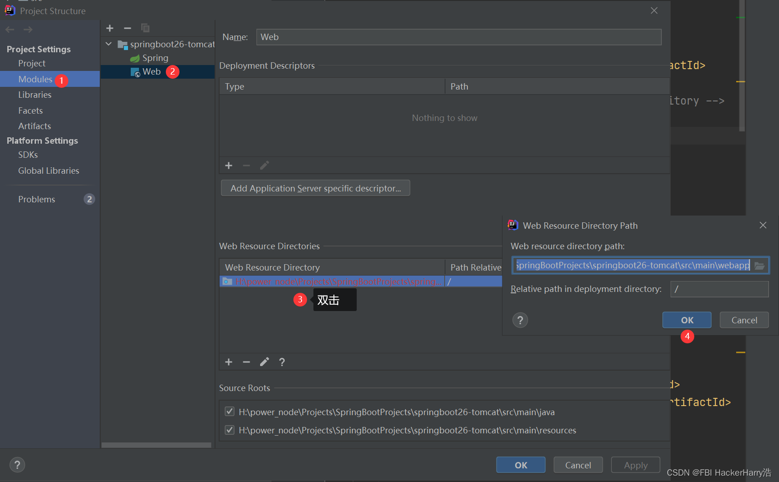Copy the selected module facet

tap(145, 28)
